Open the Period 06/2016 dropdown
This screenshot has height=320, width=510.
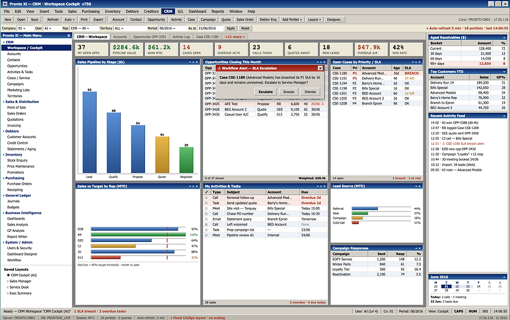pyautogui.click(x=173, y=28)
